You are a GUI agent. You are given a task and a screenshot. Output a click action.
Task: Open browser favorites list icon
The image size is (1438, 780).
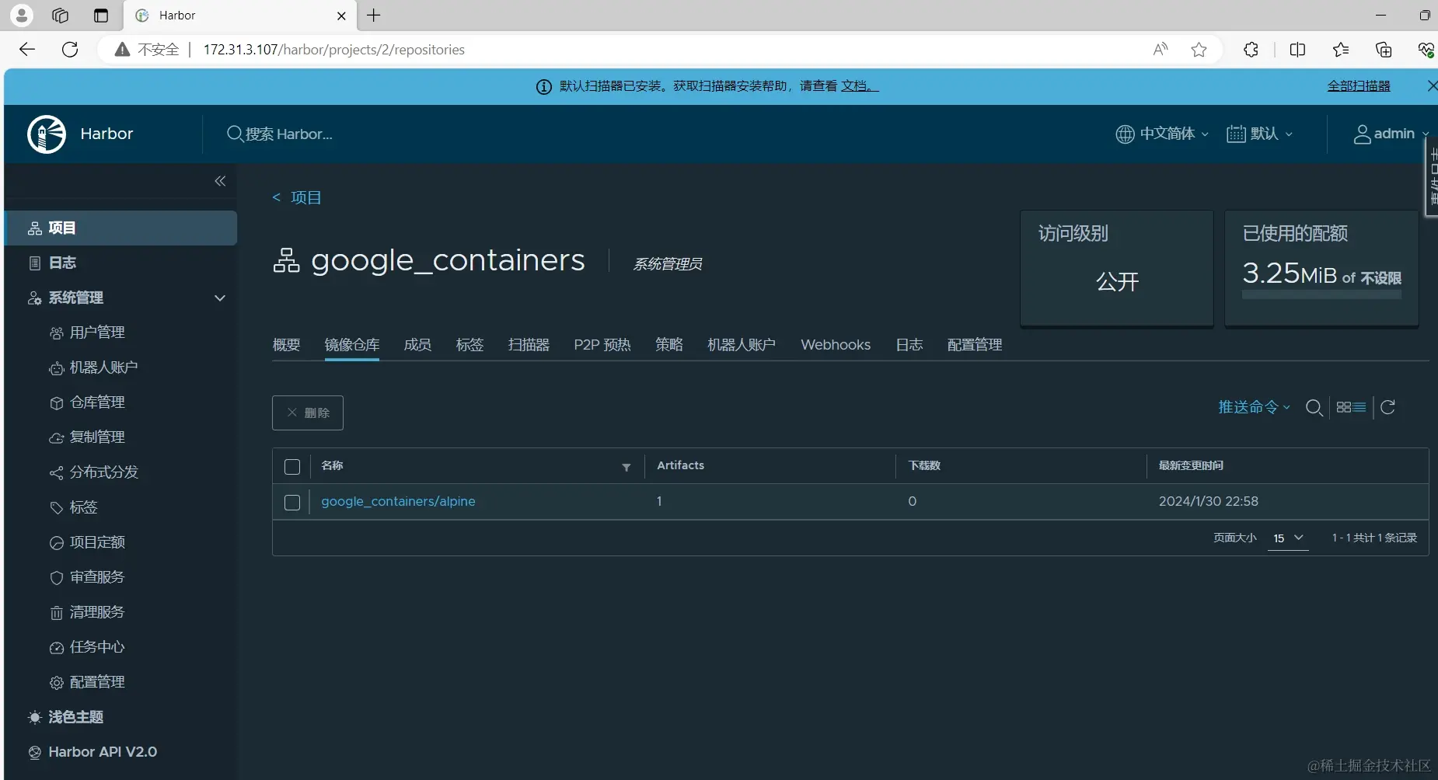[1341, 50]
